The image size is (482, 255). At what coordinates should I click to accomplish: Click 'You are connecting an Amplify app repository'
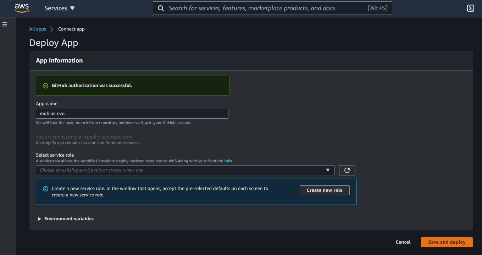click(84, 137)
